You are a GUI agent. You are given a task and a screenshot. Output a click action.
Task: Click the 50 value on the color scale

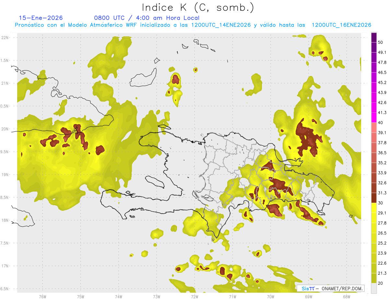tap(380, 42)
